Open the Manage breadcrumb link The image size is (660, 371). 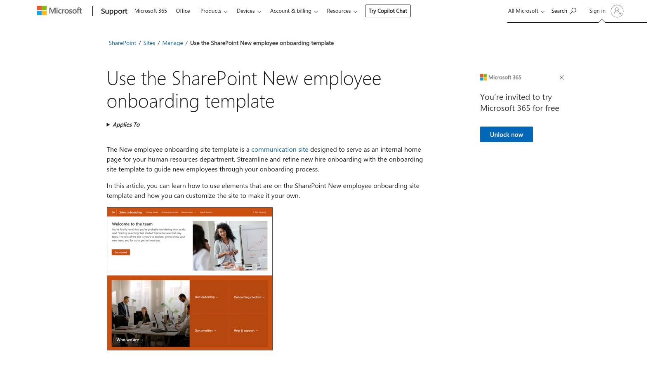point(172,43)
